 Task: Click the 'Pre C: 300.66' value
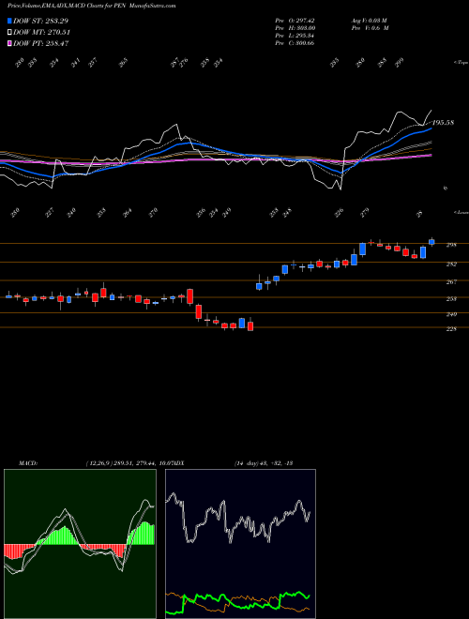coord(295,43)
